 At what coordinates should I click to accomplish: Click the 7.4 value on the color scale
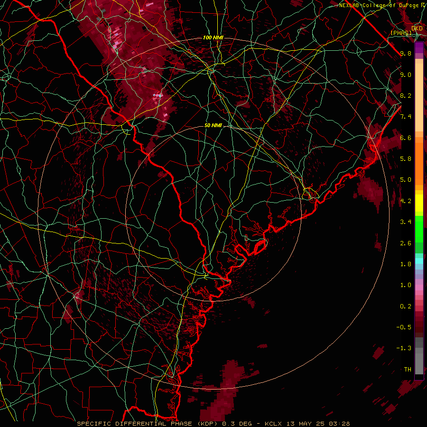[x=406, y=117]
